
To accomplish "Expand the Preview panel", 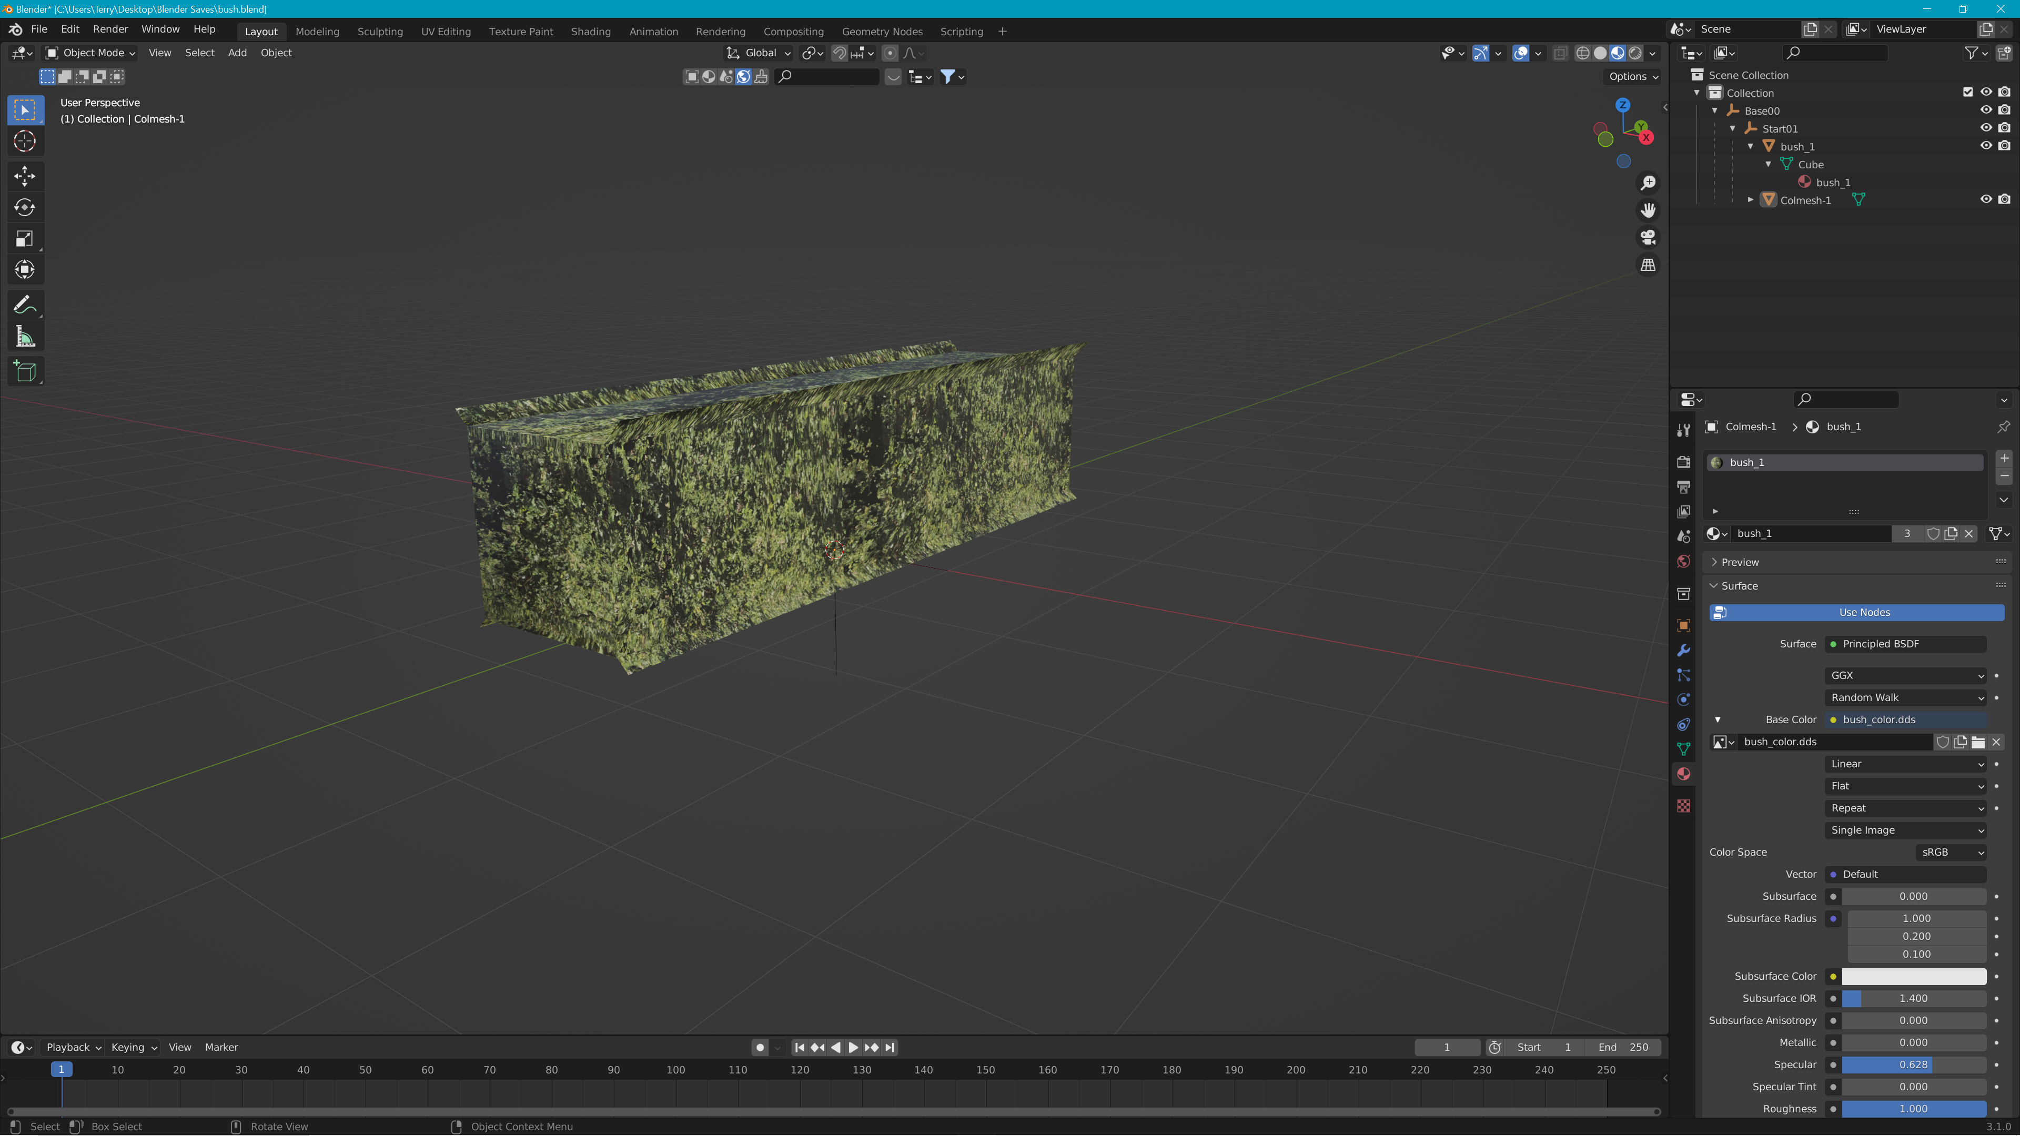I will point(1739,562).
